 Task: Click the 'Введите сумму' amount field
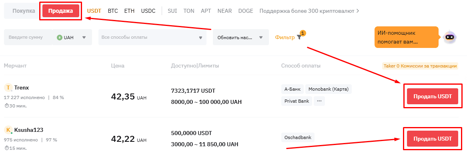click(28, 38)
